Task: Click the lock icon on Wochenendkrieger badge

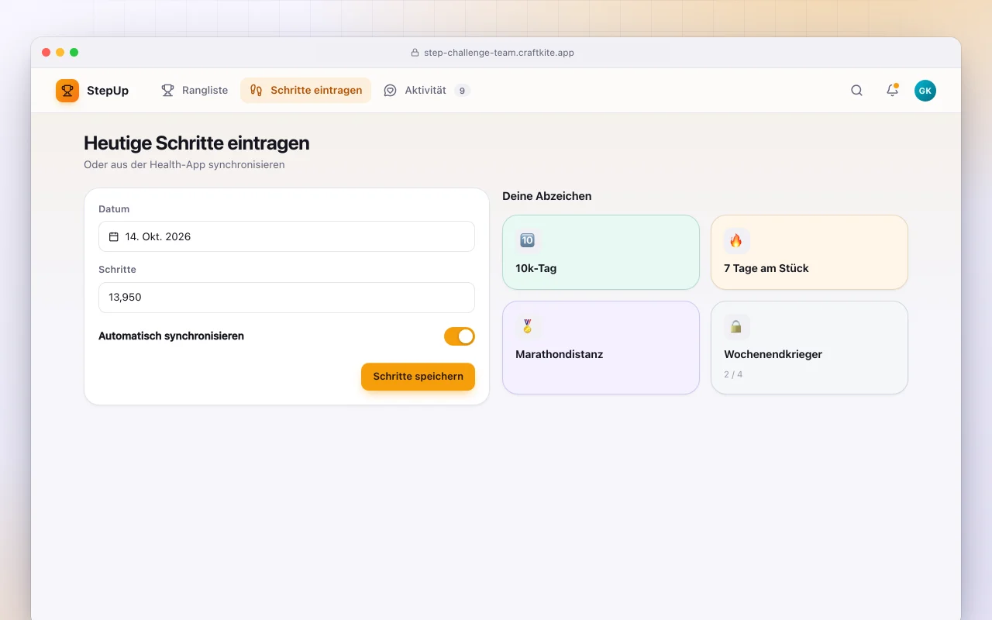Action: [736, 326]
